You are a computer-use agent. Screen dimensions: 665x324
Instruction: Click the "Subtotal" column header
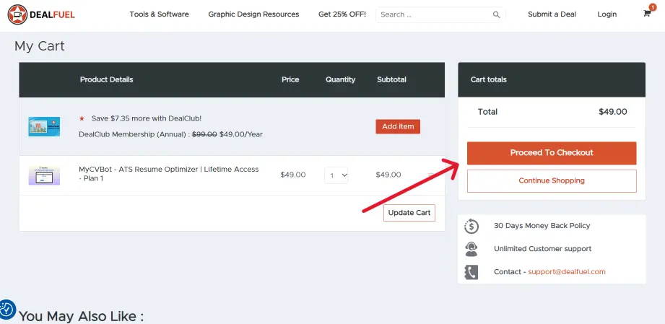(x=391, y=79)
